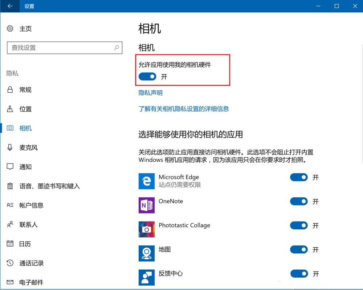Click the 帐户信息 account icon
This screenshot has height=290, width=363.
(x=10, y=205)
